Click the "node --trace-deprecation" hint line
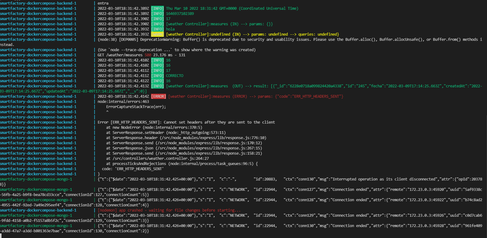The height and width of the screenshot is (238, 487). [177, 50]
